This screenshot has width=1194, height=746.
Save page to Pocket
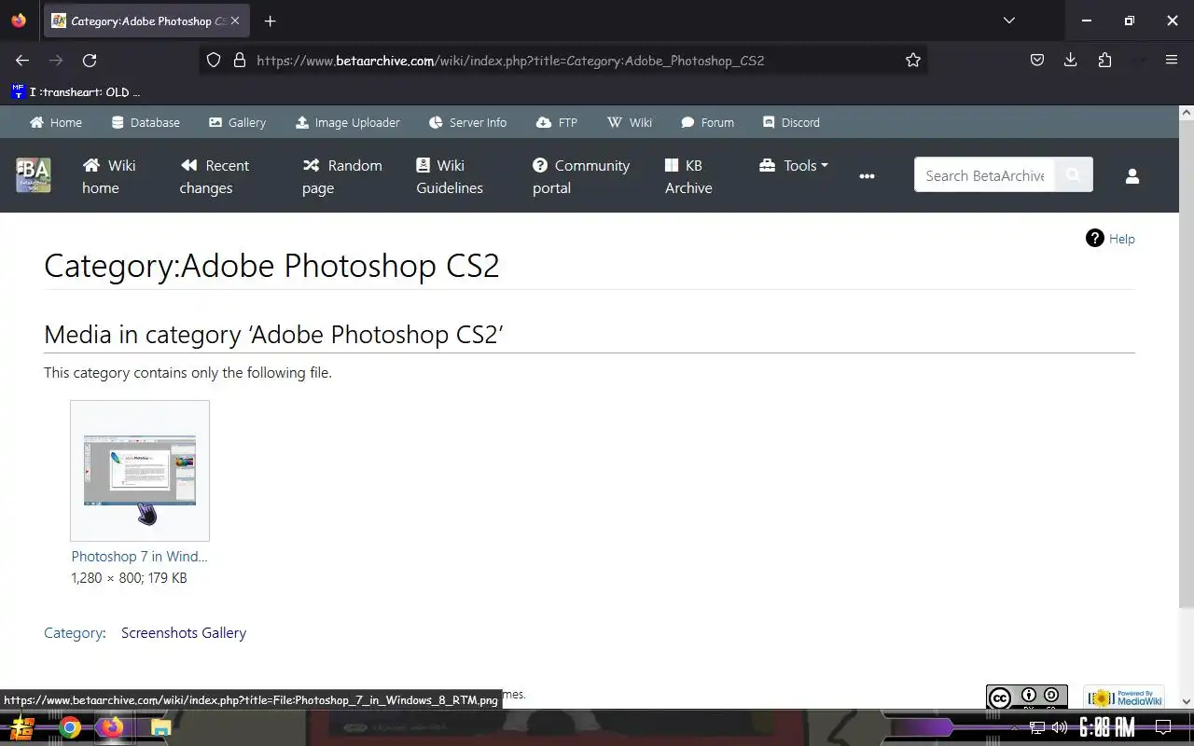click(x=1037, y=60)
